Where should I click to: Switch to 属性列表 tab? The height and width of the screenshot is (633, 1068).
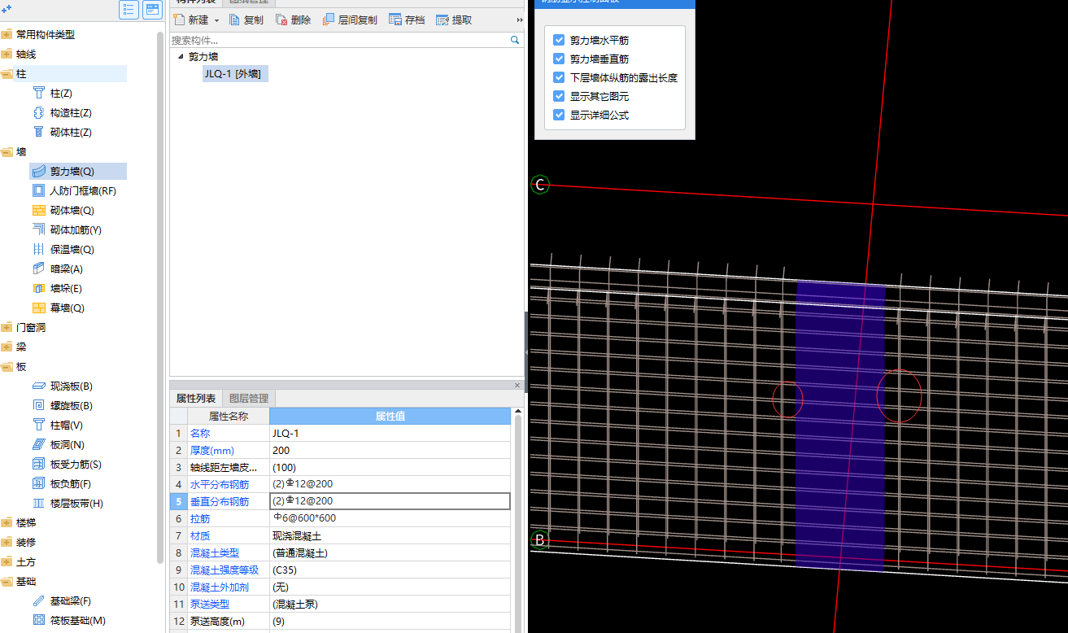(x=196, y=399)
